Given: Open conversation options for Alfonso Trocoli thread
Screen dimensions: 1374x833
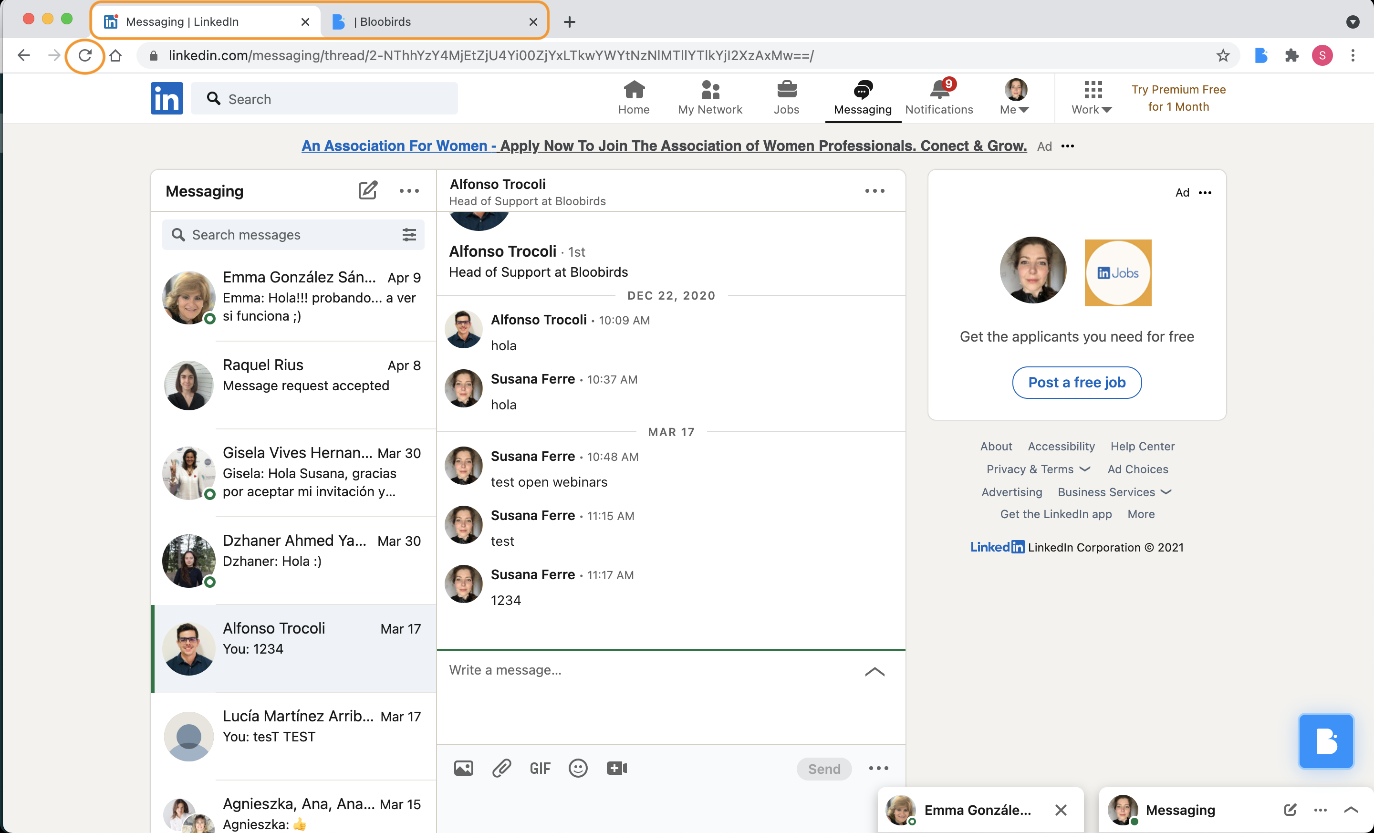Looking at the screenshot, I should 874,191.
